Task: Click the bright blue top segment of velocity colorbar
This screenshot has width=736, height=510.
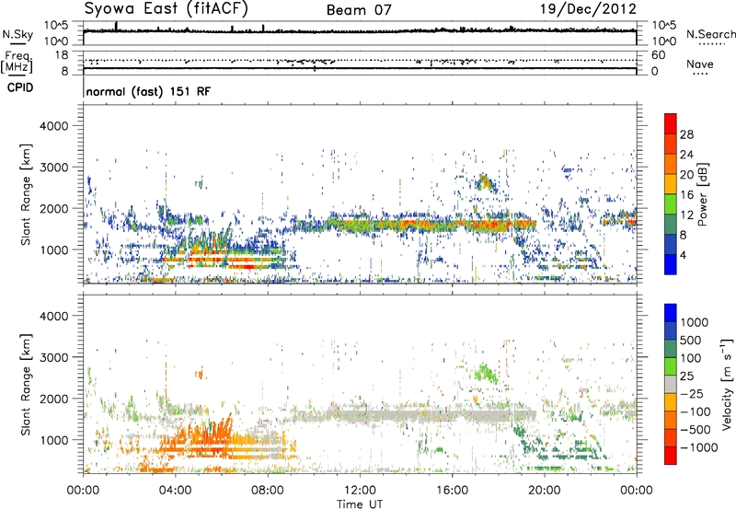Action: (671, 313)
